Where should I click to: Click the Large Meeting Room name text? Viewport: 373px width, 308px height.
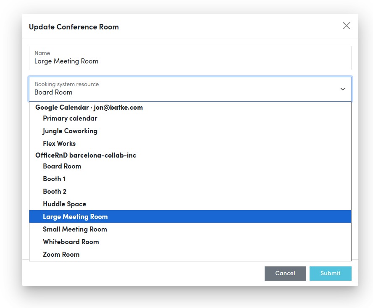tap(66, 61)
